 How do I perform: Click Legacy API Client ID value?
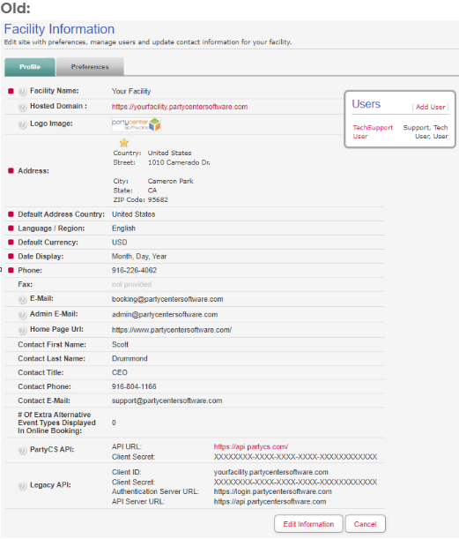(x=270, y=472)
